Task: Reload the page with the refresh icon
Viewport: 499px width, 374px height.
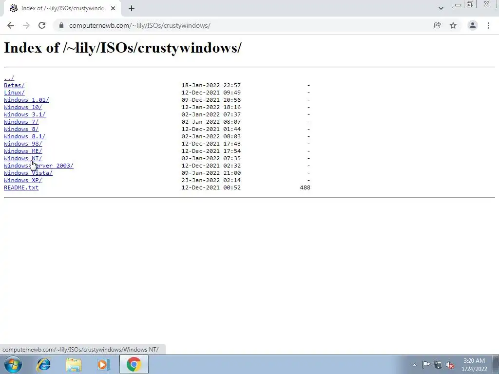Action: coord(42,25)
